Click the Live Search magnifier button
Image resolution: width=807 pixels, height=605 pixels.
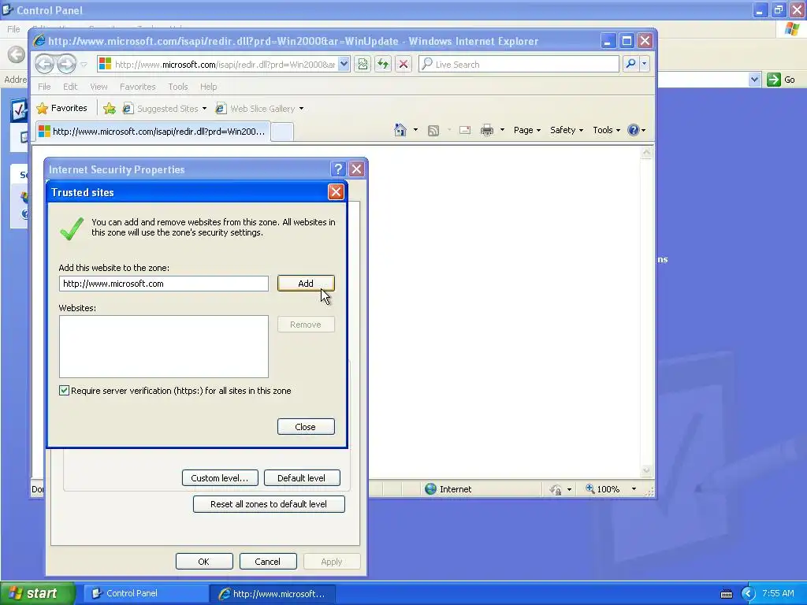(630, 64)
